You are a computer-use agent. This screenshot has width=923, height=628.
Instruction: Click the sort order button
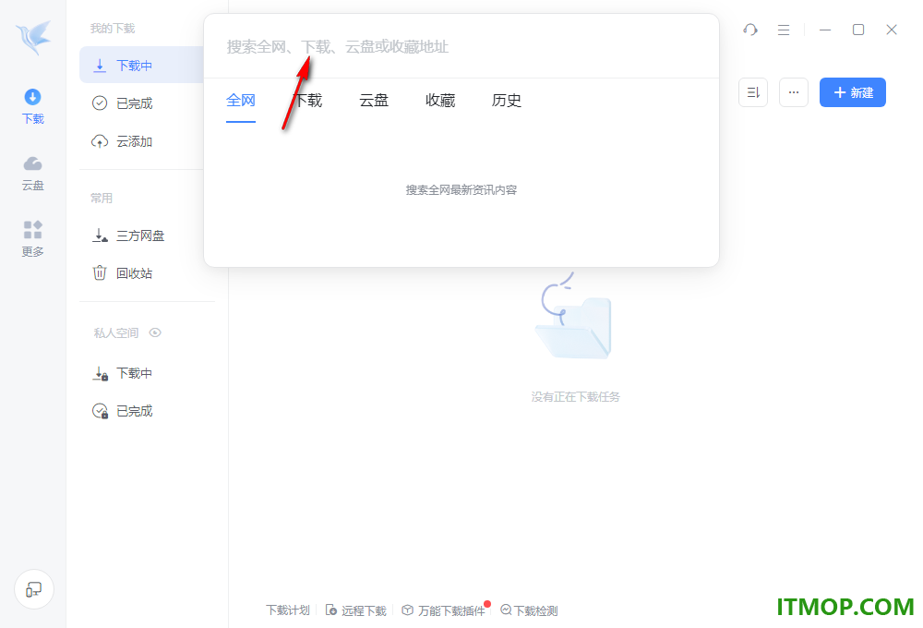[x=753, y=92]
